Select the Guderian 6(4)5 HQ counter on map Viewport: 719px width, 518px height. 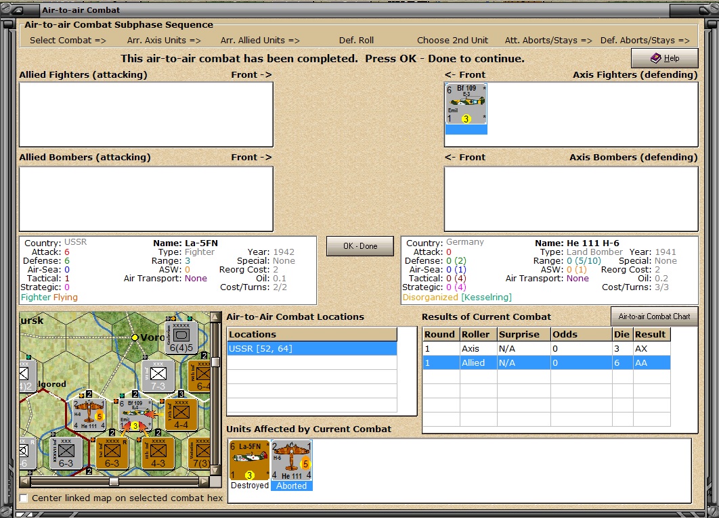point(182,337)
